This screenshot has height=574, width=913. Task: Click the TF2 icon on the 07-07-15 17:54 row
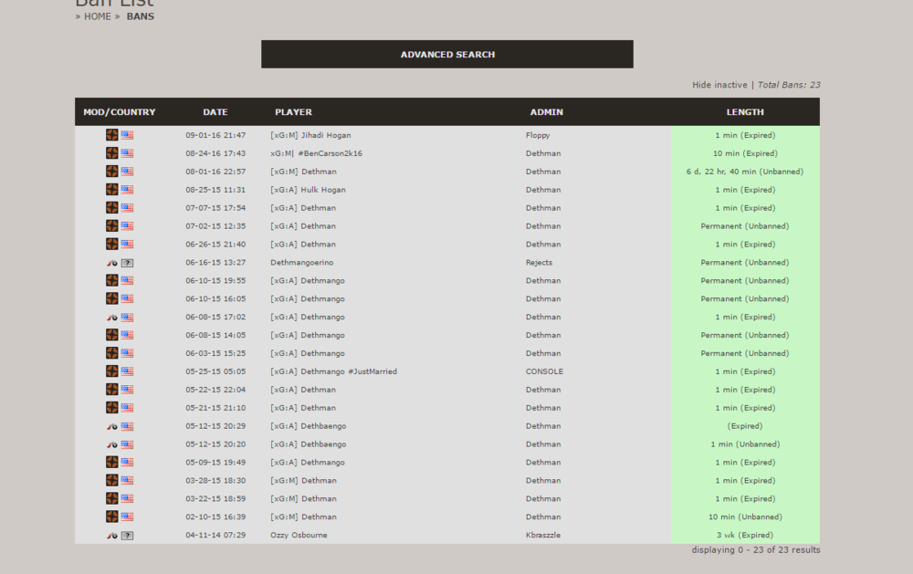111,208
